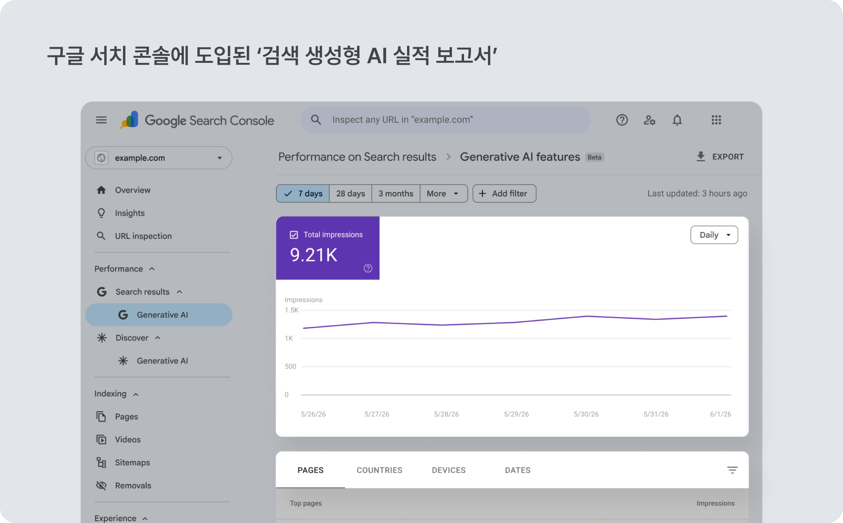Viewport: 843px width, 523px height.
Task: Click the Impressions column header
Action: coord(715,503)
